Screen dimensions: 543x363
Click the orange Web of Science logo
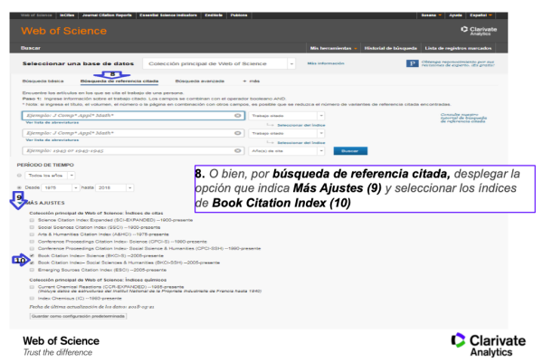[63, 31]
